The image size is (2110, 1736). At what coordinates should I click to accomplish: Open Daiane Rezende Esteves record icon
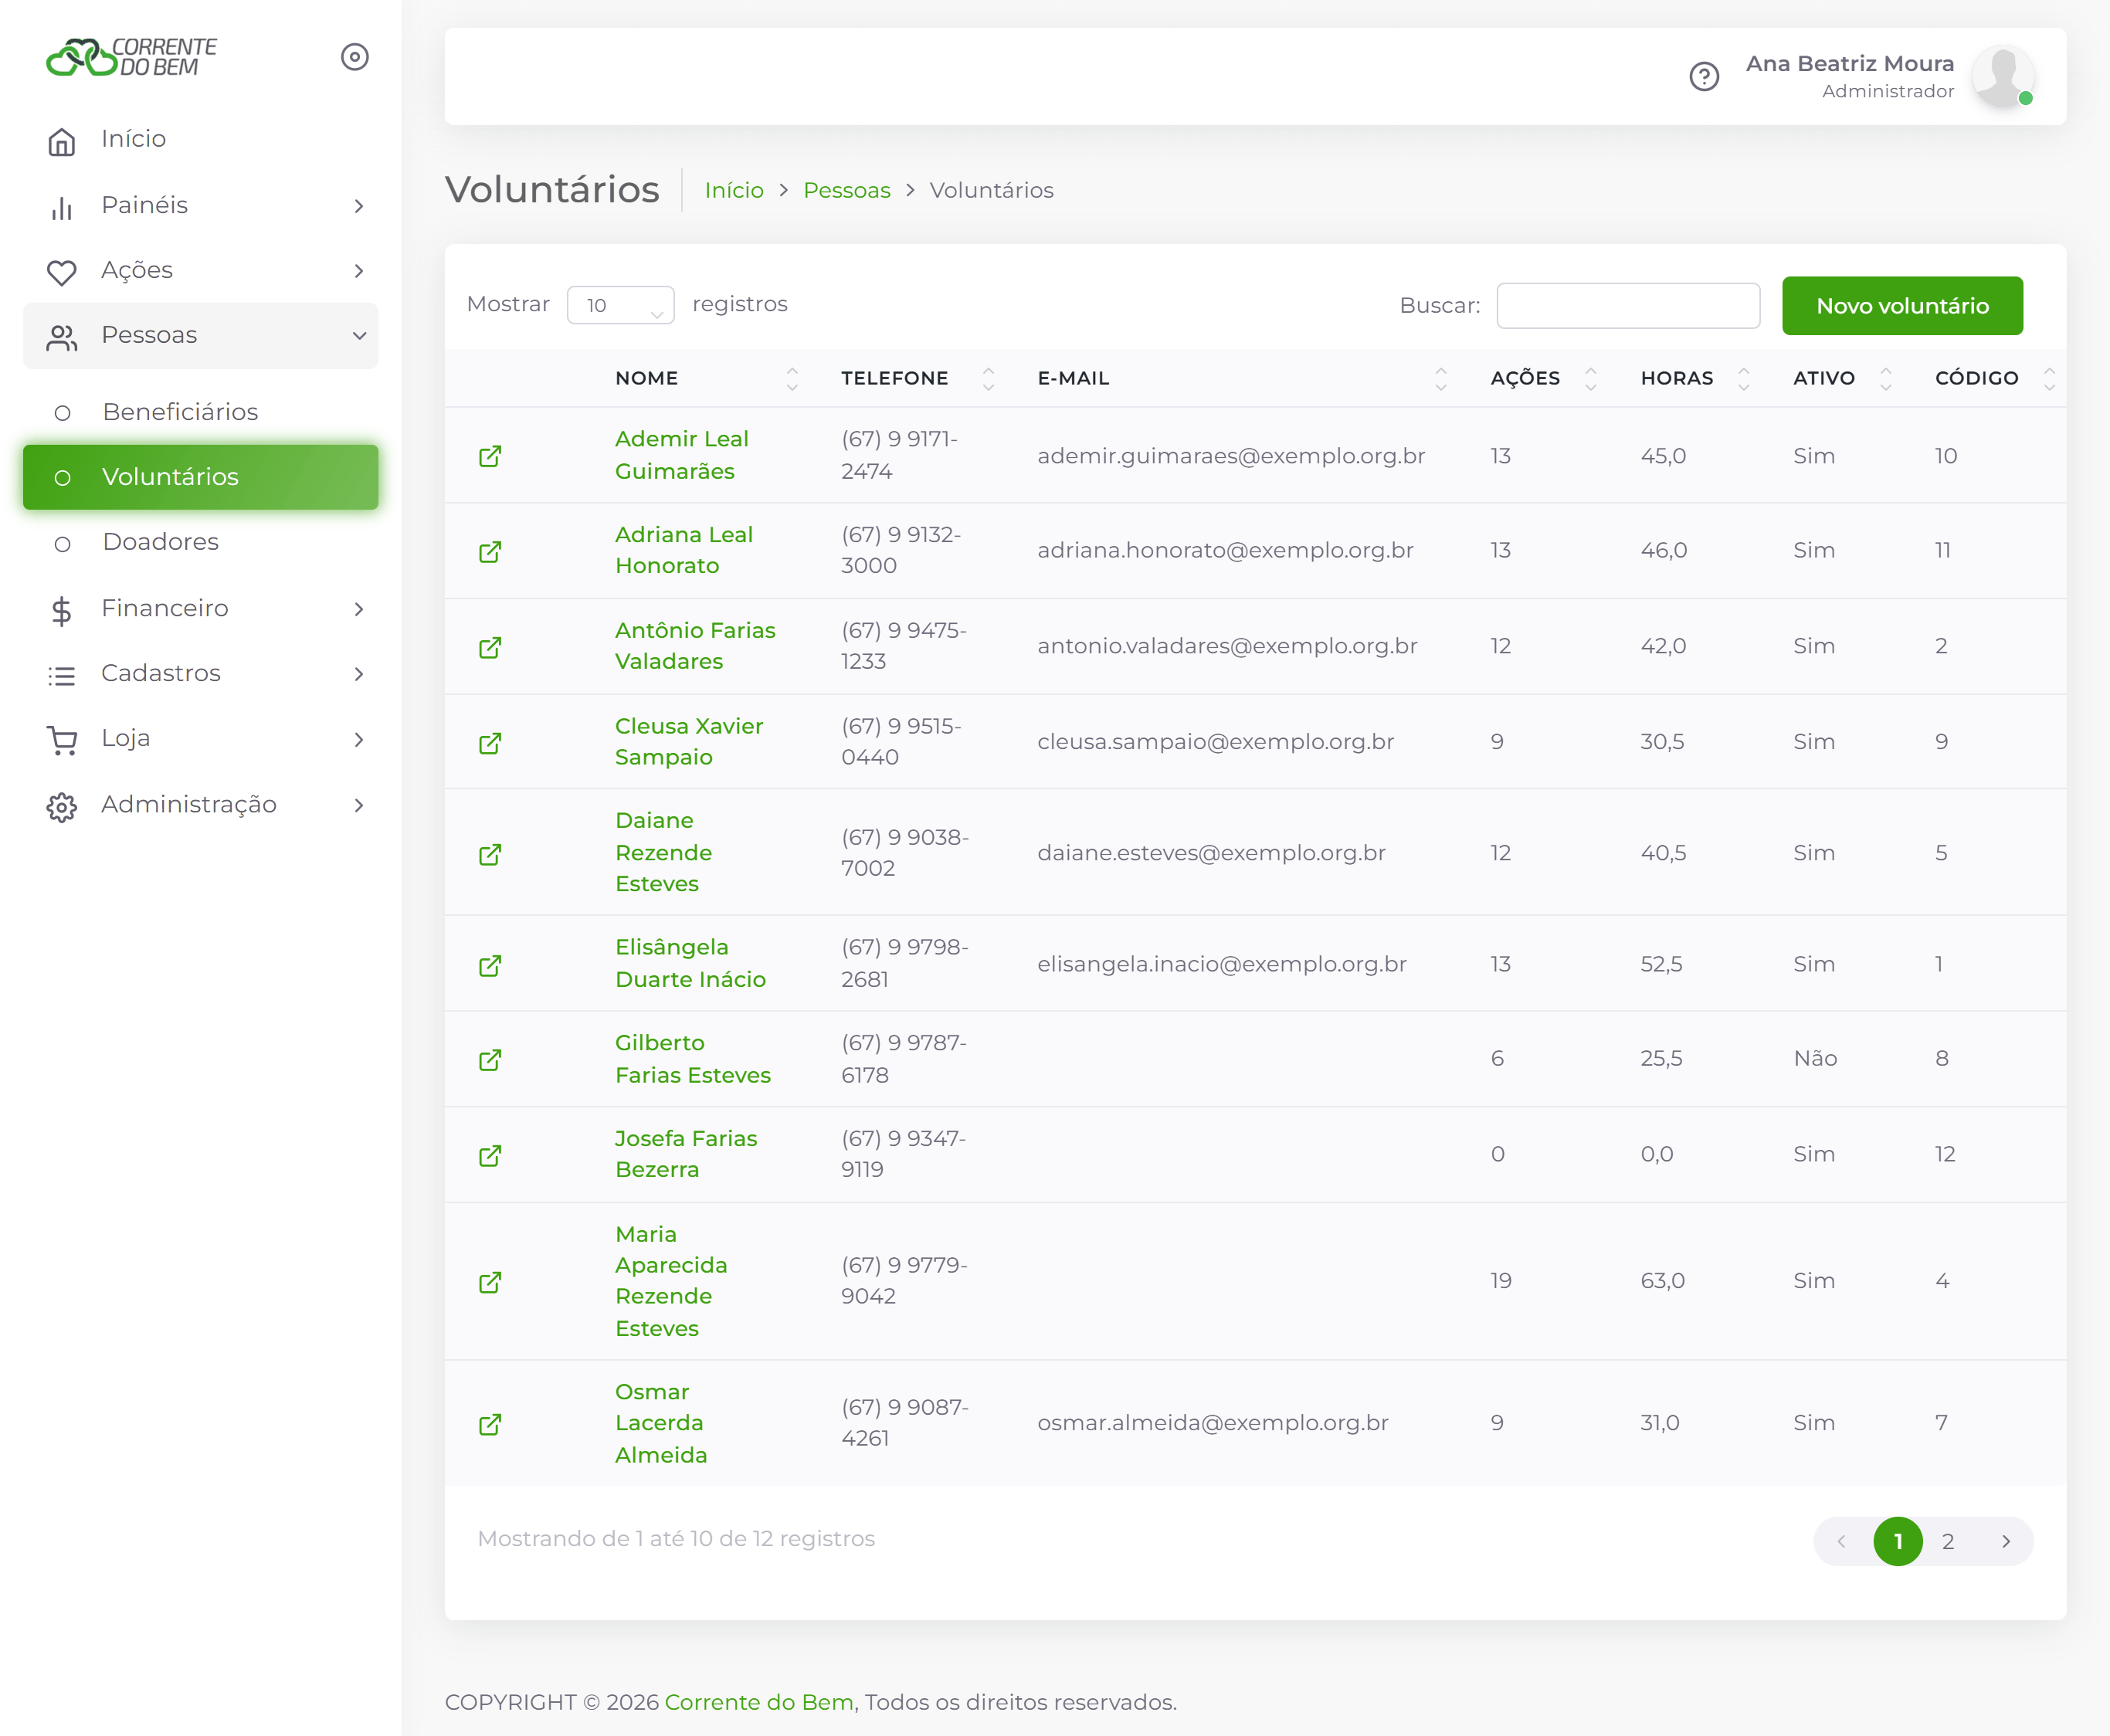pyautogui.click(x=490, y=854)
